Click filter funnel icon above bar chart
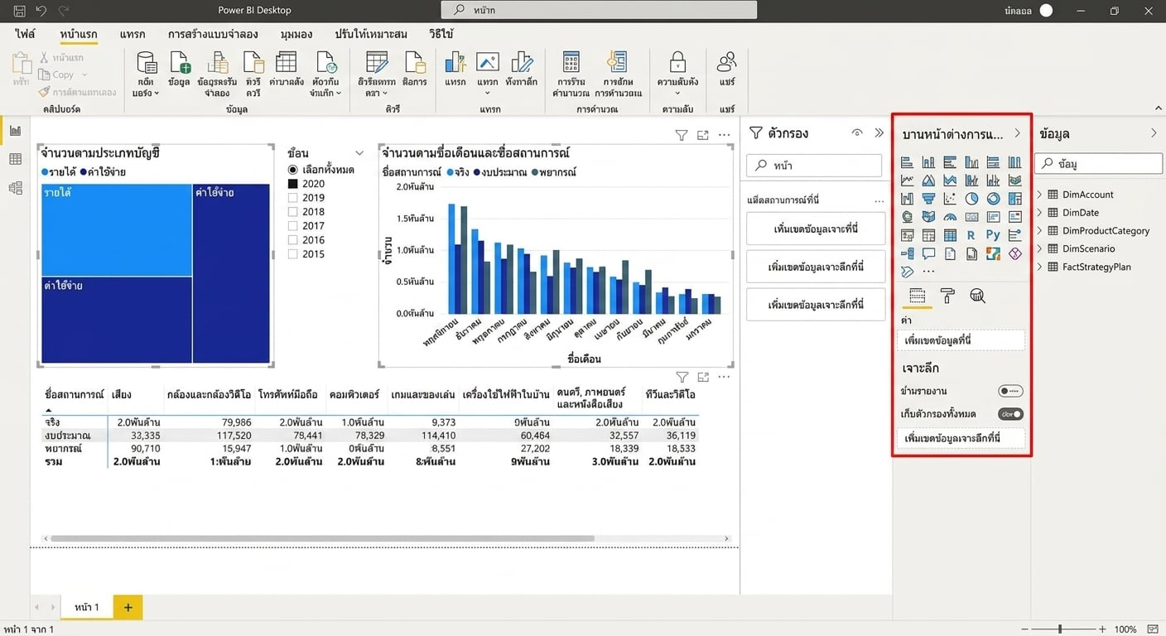This screenshot has height=636, width=1166. [681, 135]
